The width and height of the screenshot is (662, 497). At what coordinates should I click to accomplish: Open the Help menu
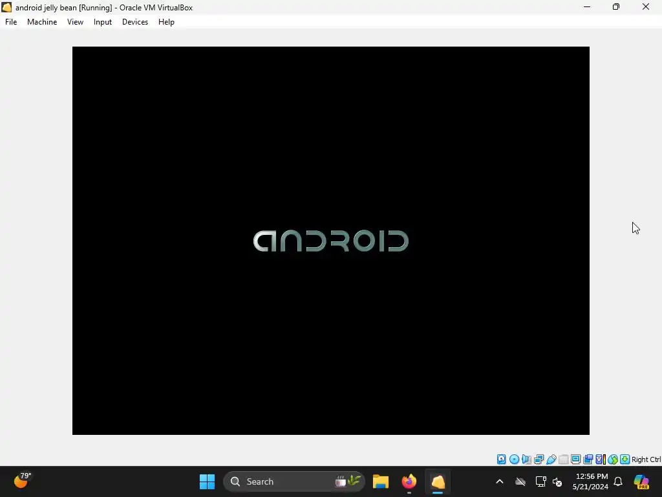point(166,22)
